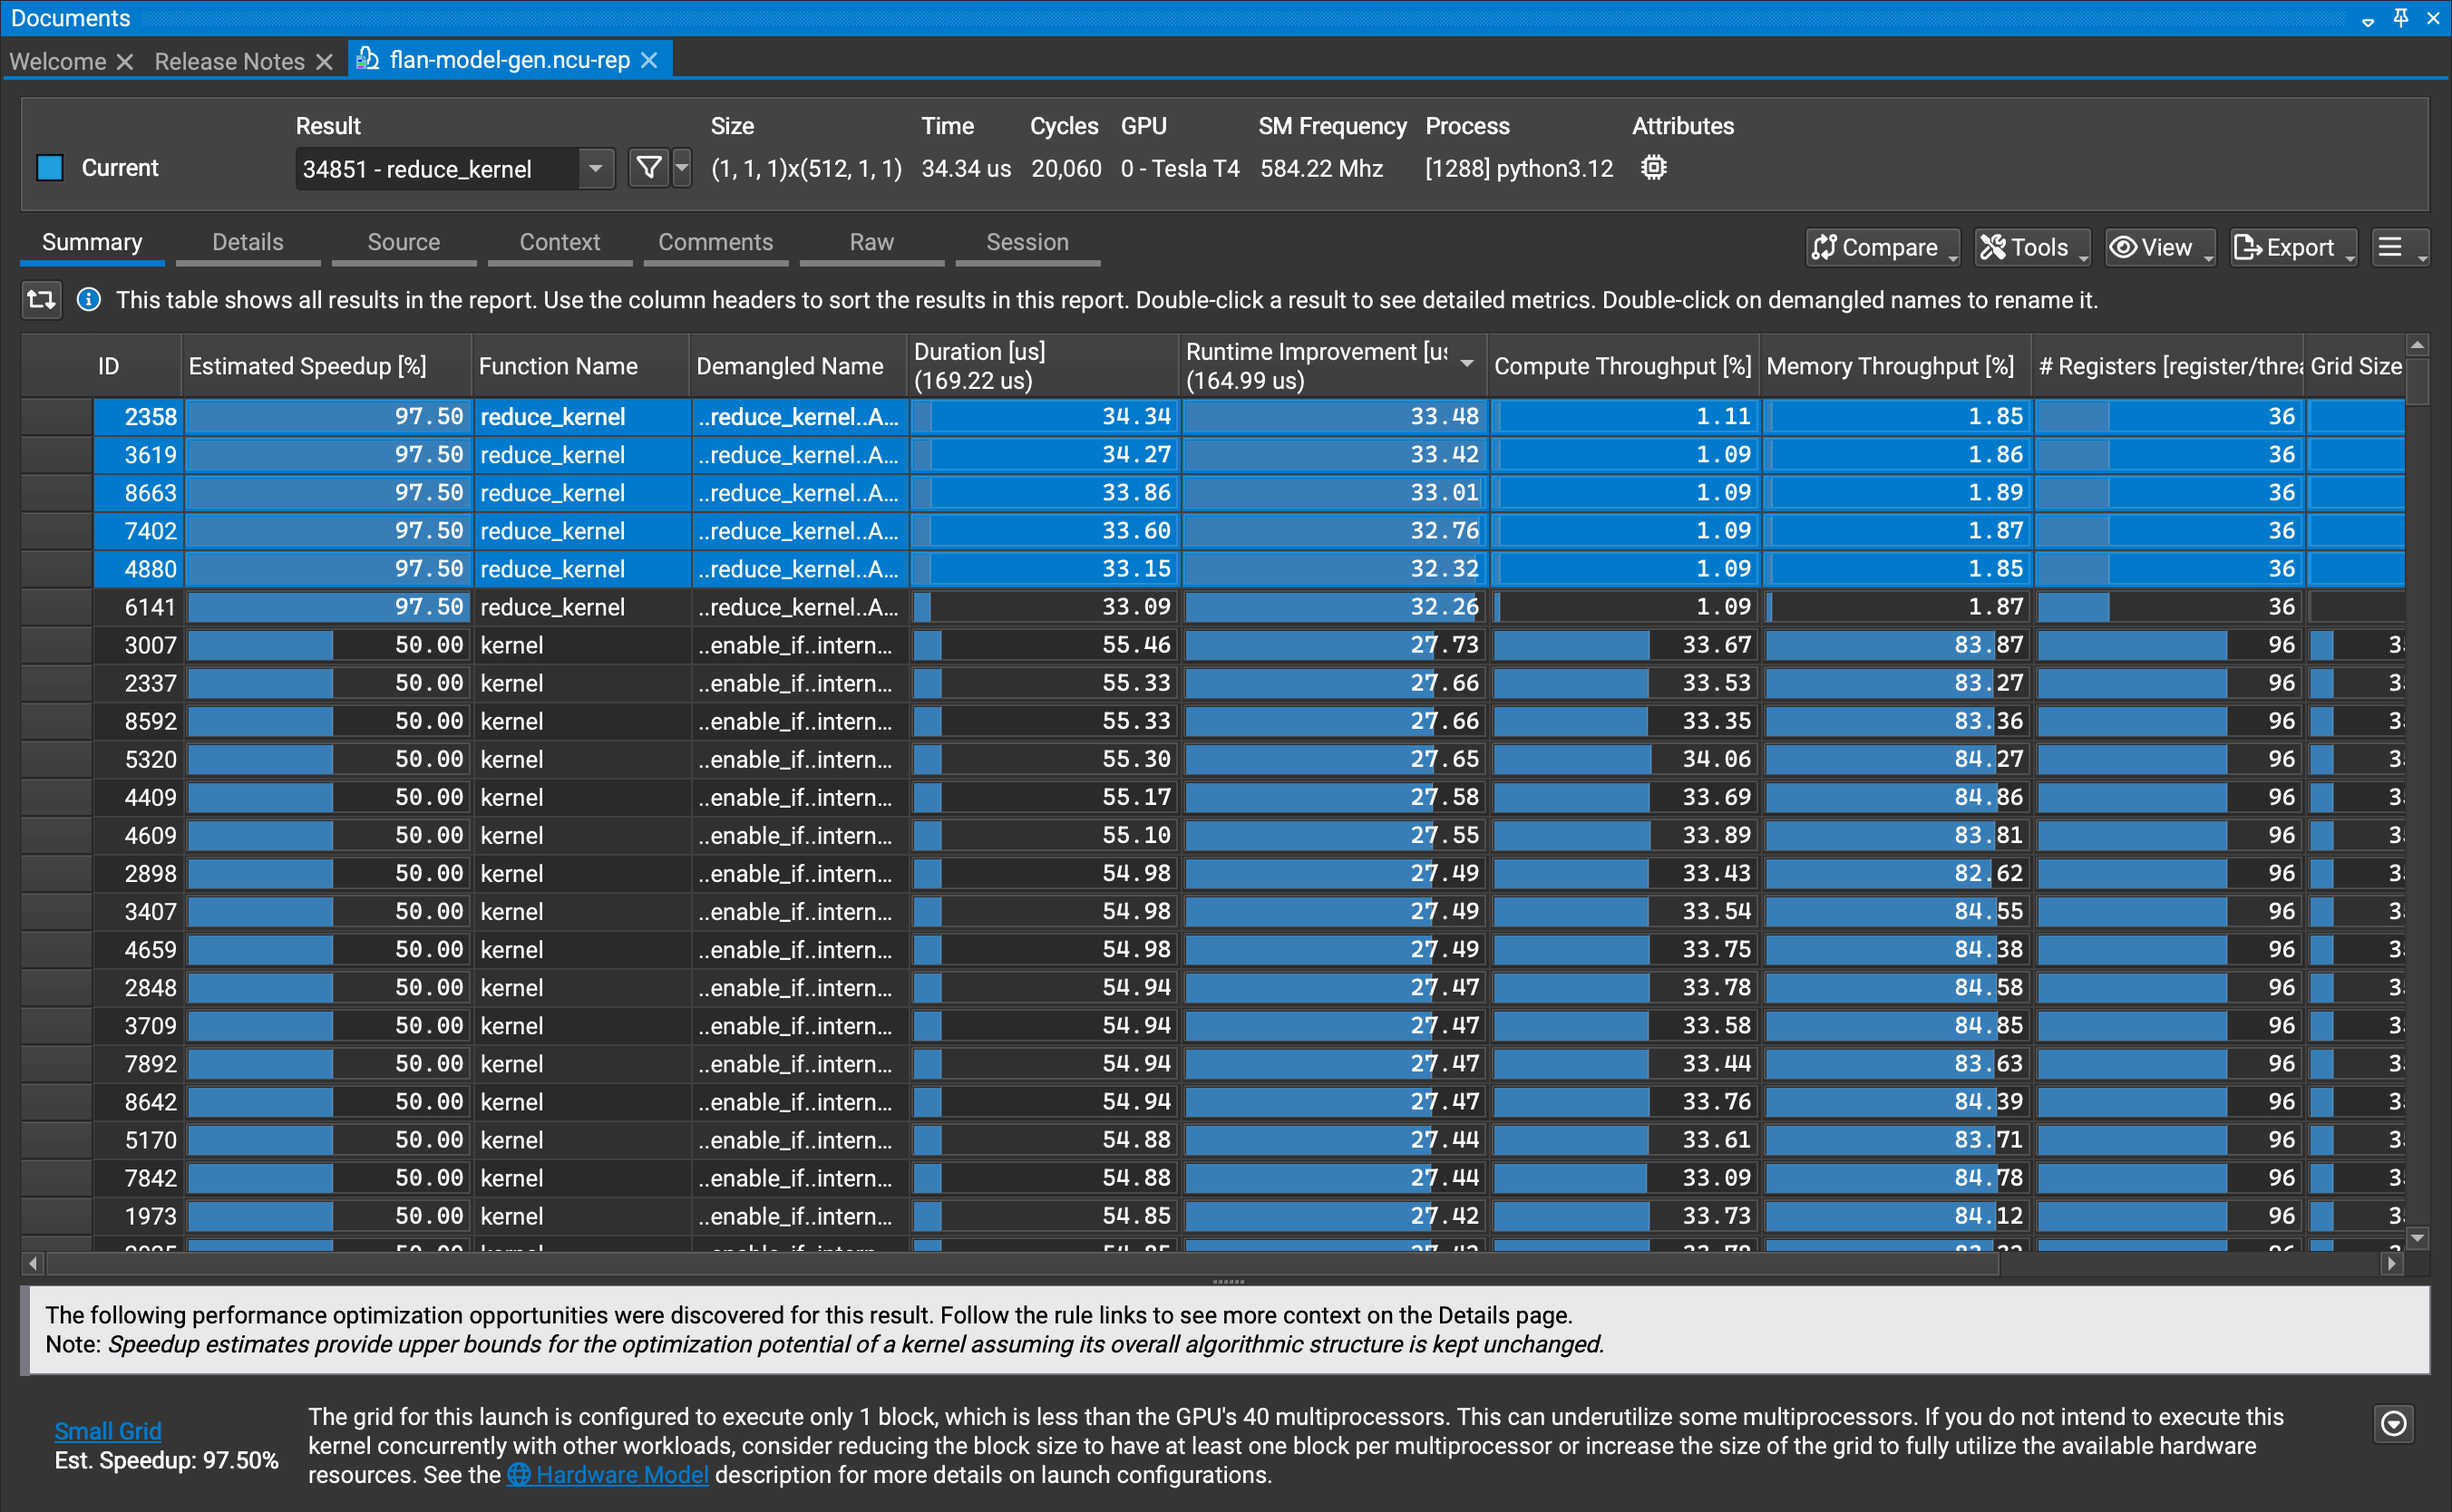Open the Small Grid rule link

108,1430
